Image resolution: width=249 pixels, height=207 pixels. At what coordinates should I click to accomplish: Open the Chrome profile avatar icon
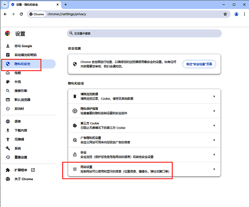(236, 14)
